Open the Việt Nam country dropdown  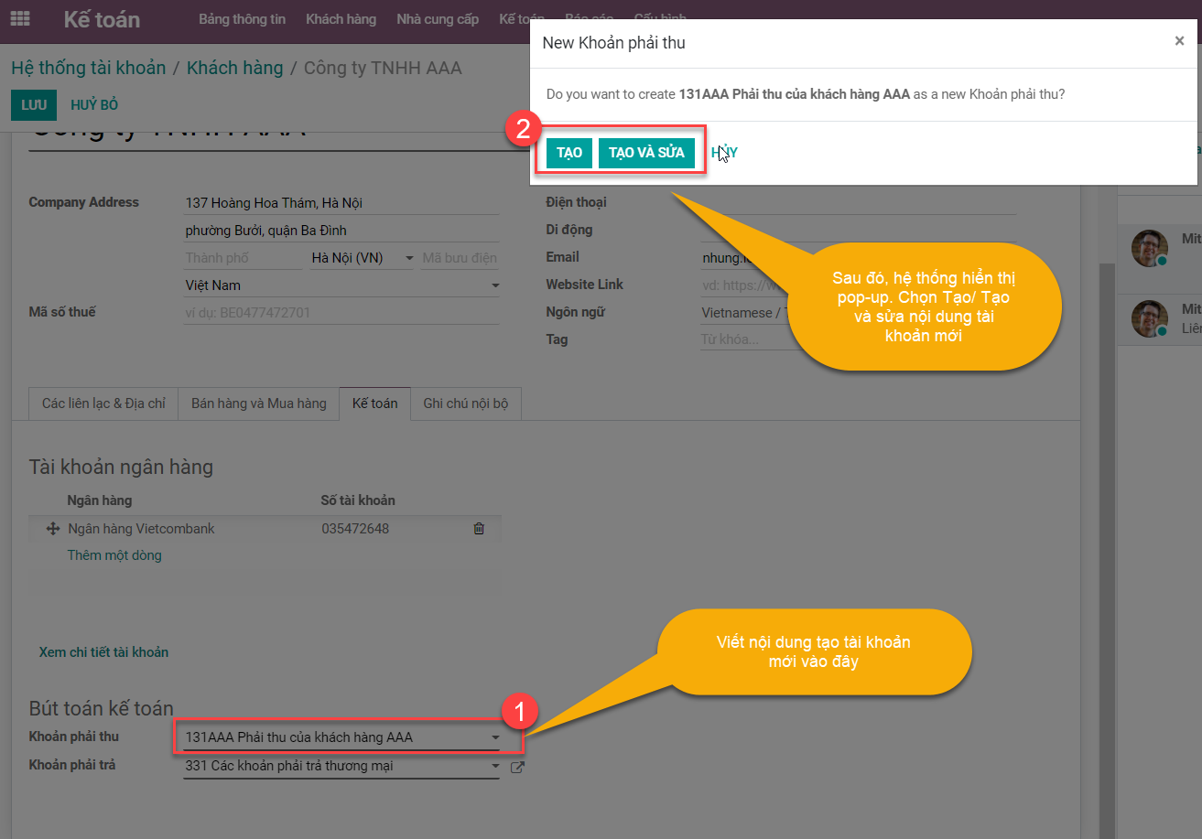495,286
